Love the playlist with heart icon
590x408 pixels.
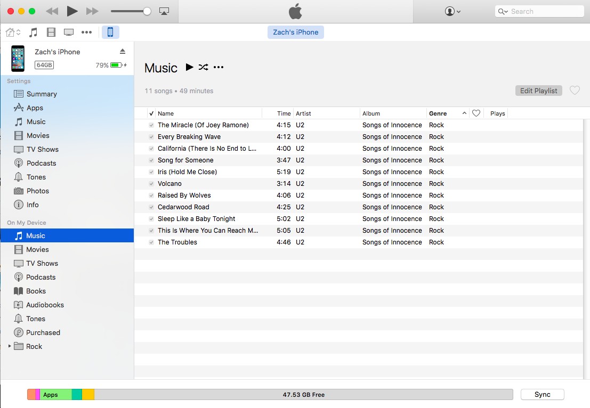tap(575, 90)
